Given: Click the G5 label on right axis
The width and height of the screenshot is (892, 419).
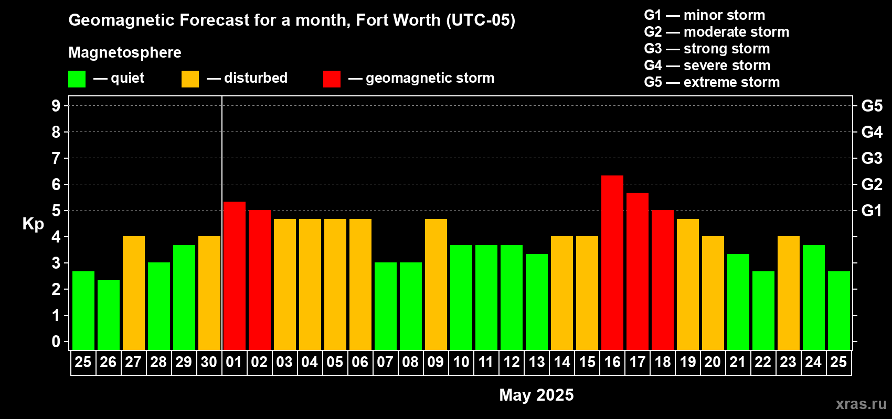Looking at the screenshot, I should 872,106.
